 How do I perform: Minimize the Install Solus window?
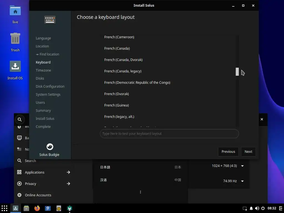233,6
